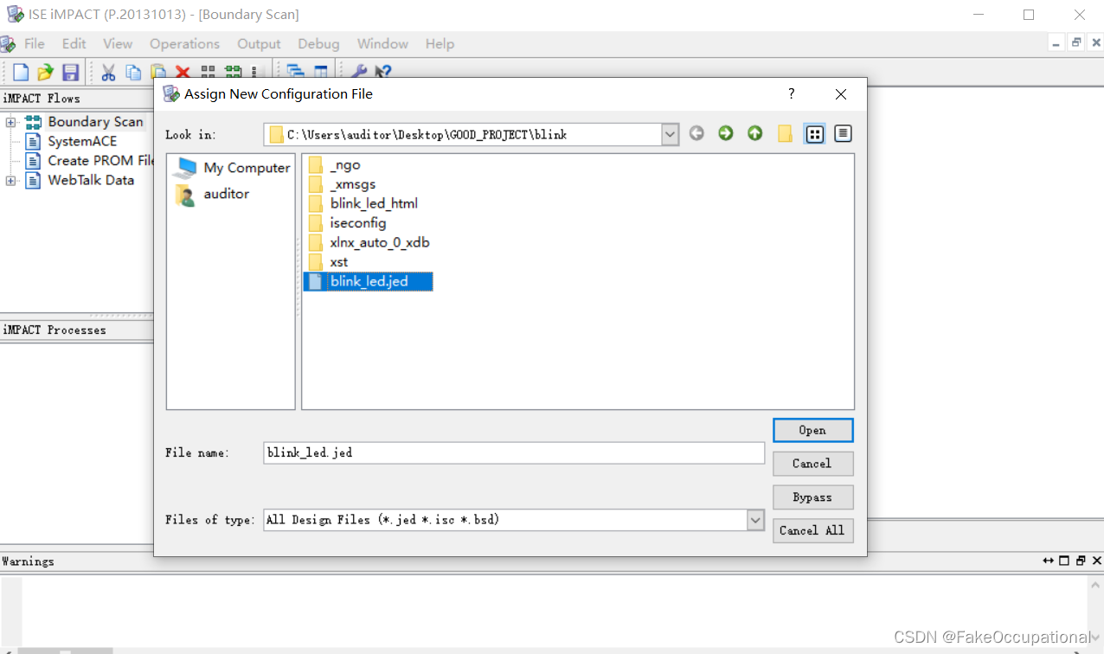1104x654 pixels.
Task: Select Create PROM File flow item
Action: pos(89,160)
